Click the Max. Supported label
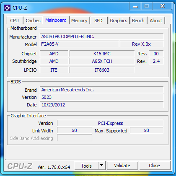176x176 pixels. tap(111, 131)
